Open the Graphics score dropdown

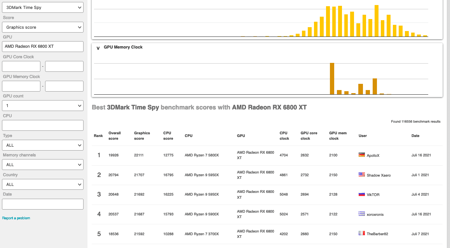tap(43, 27)
